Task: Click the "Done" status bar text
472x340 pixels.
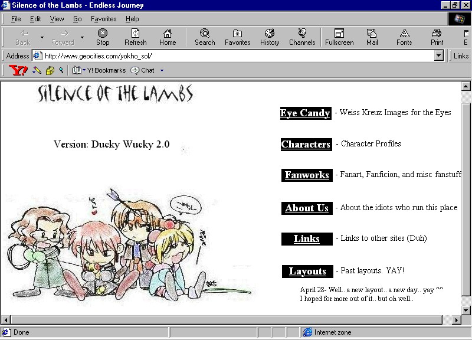Action: 21,332
